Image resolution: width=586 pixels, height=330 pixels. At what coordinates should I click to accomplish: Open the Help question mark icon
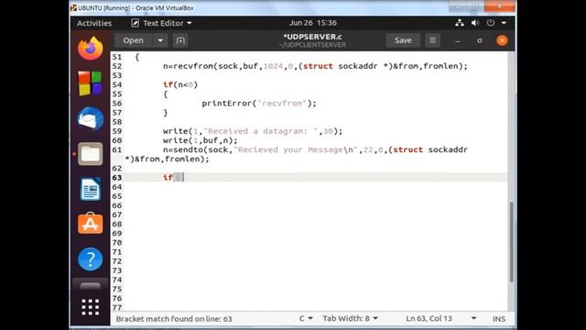click(90, 258)
